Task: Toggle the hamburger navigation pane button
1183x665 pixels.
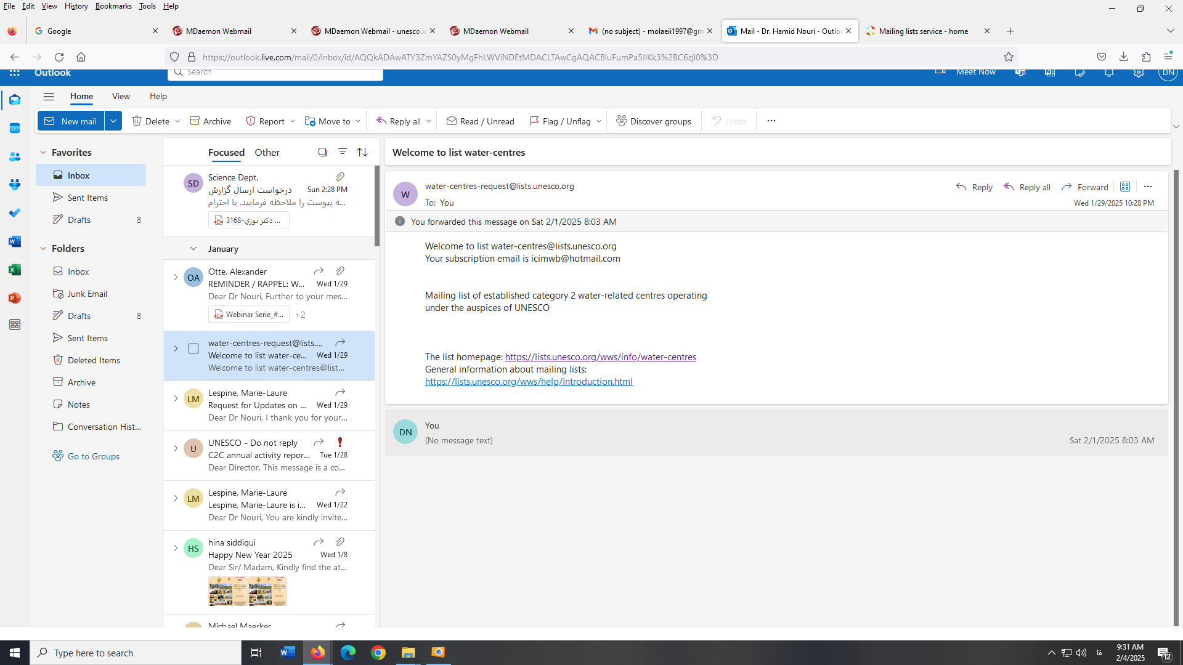Action: point(49,96)
